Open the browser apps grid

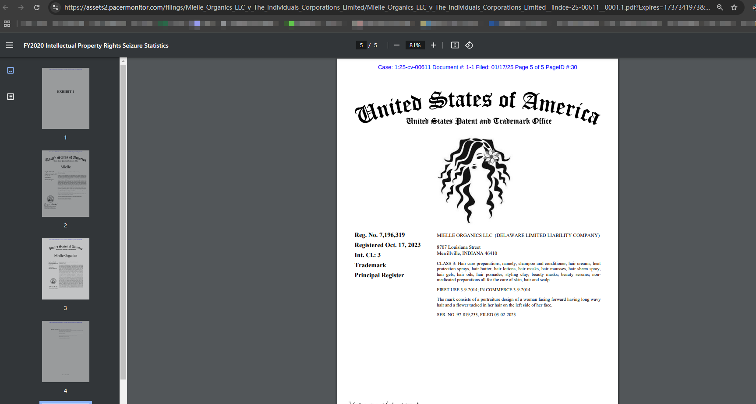click(x=7, y=24)
